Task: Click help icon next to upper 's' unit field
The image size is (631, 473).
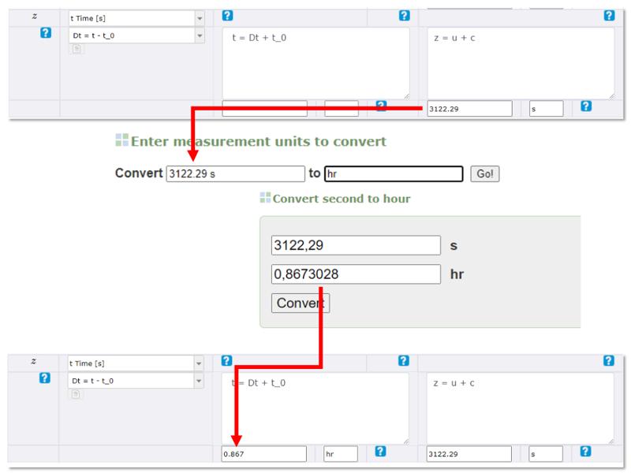Action: coord(586,106)
